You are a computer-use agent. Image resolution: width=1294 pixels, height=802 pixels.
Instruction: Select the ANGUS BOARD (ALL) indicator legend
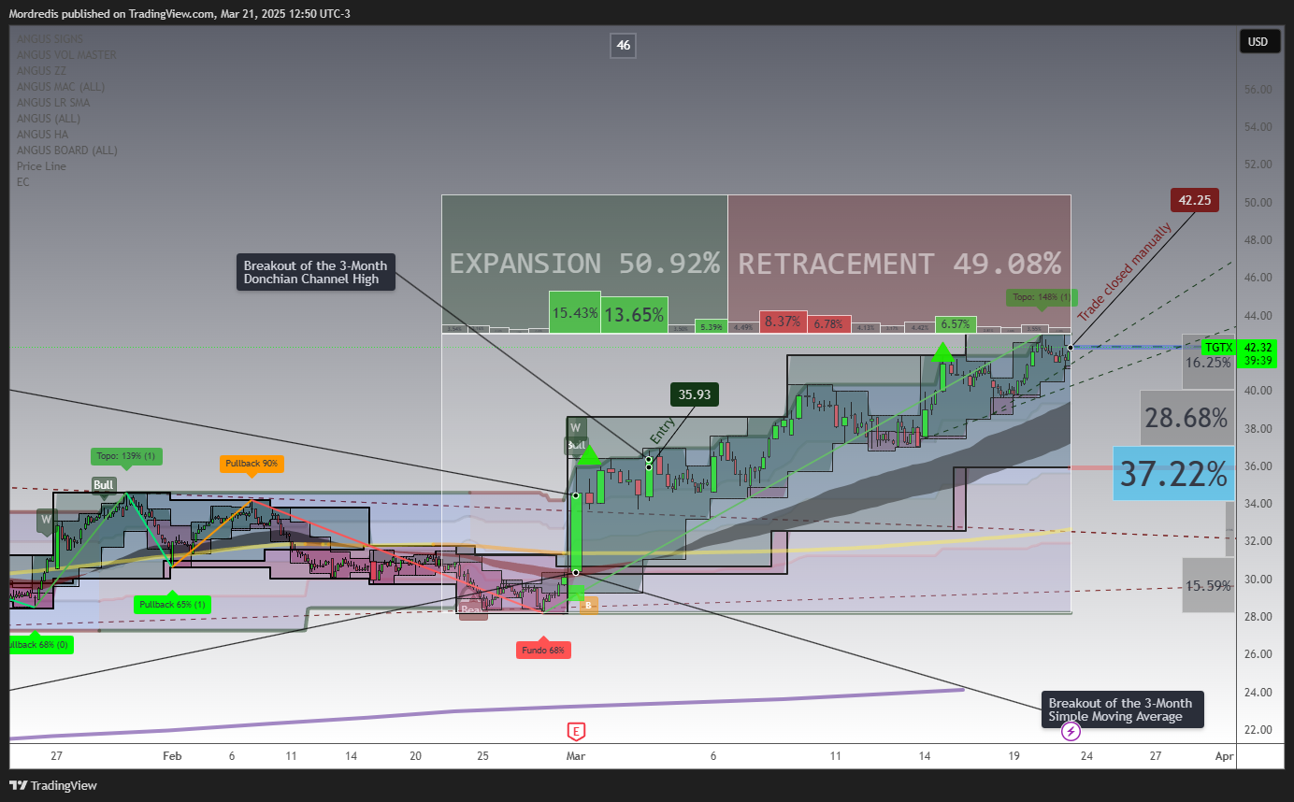pyautogui.click(x=66, y=150)
